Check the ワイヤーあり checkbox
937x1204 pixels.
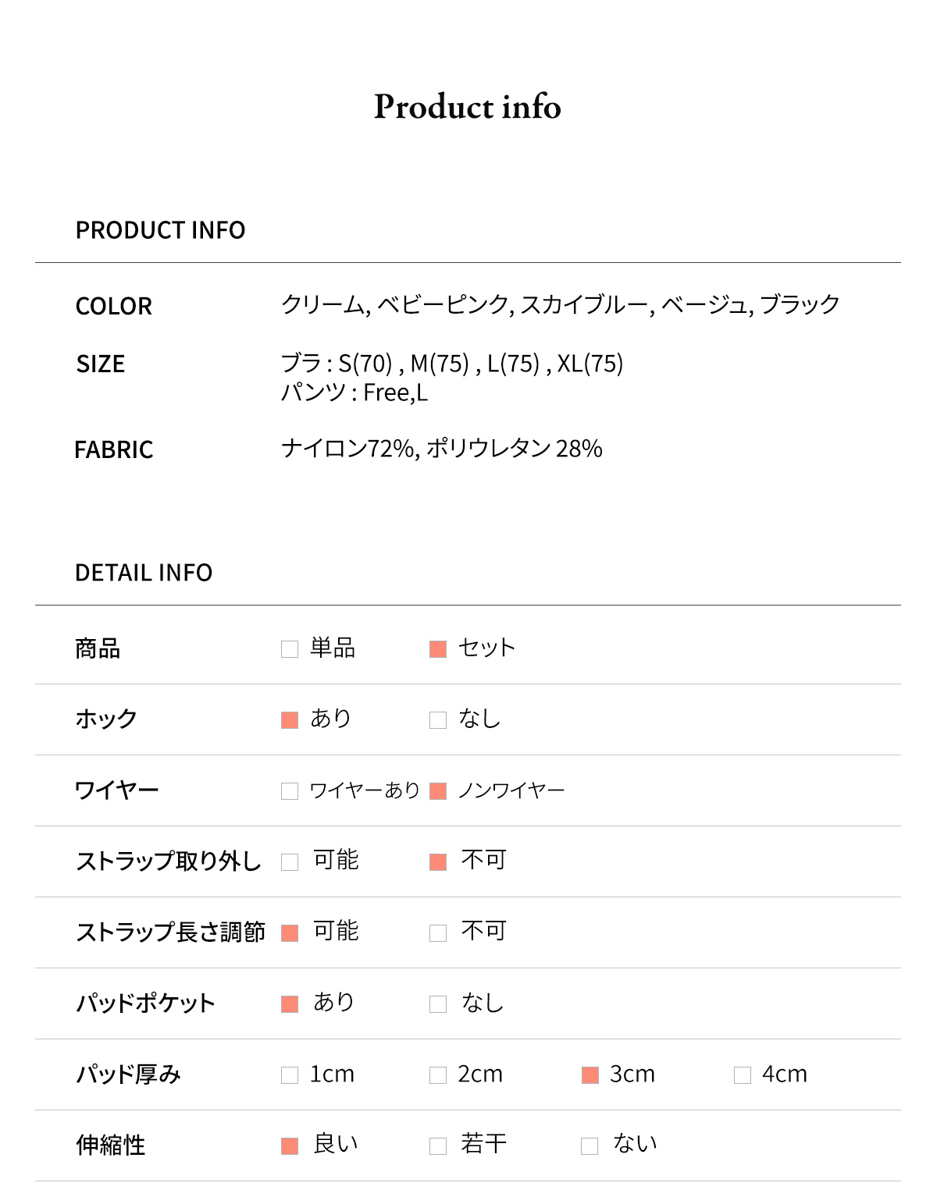(x=290, y=791)
